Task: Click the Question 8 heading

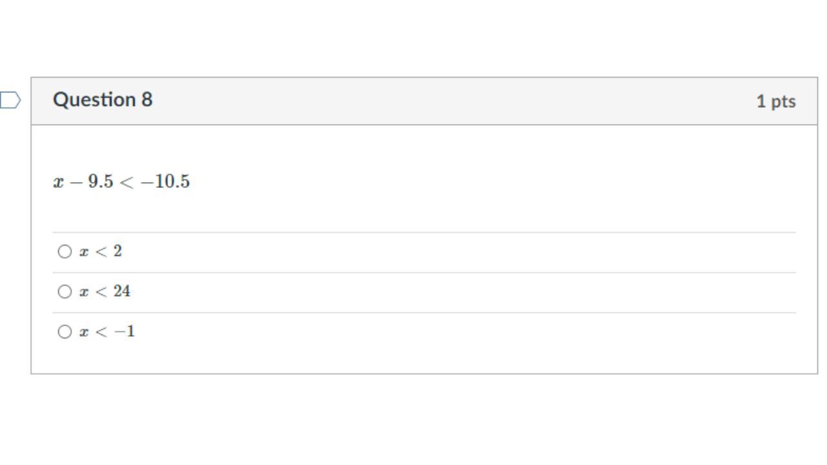Action: (x=103, y=99)
